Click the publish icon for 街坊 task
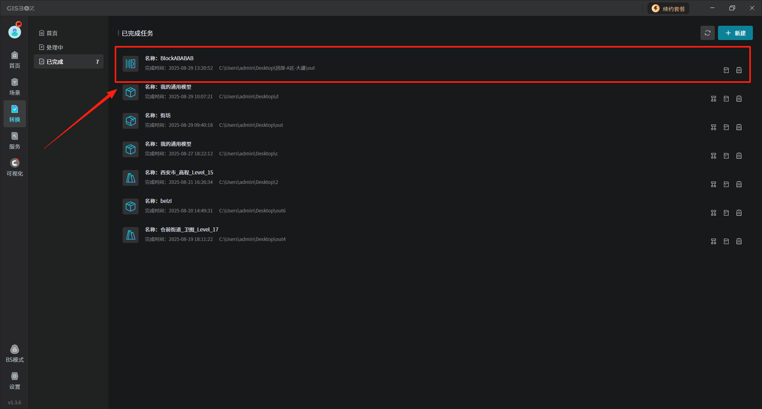The width and height of the screenshot is (762, 409). (x=714, y=127)
